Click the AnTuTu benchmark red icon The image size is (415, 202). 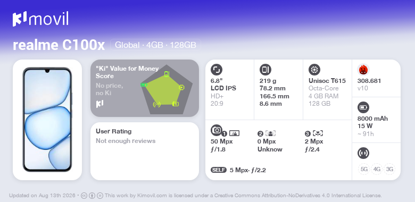coord(363,70)
